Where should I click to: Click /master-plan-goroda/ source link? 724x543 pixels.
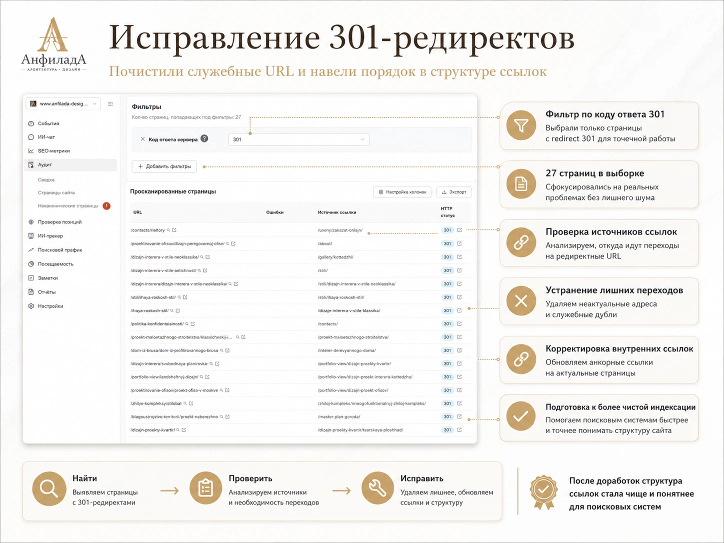tap(339, 417)
